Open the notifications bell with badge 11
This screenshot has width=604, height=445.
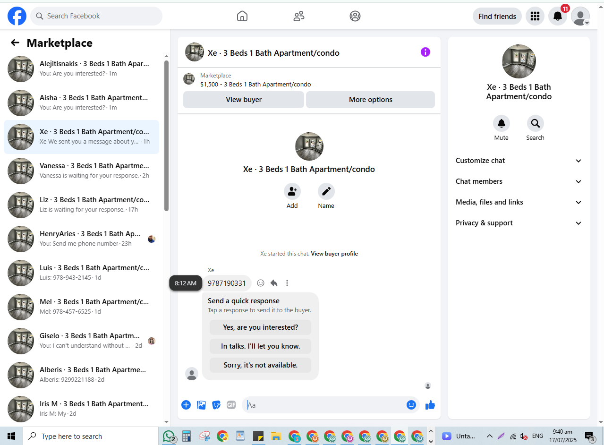click(x=558, y=16)
